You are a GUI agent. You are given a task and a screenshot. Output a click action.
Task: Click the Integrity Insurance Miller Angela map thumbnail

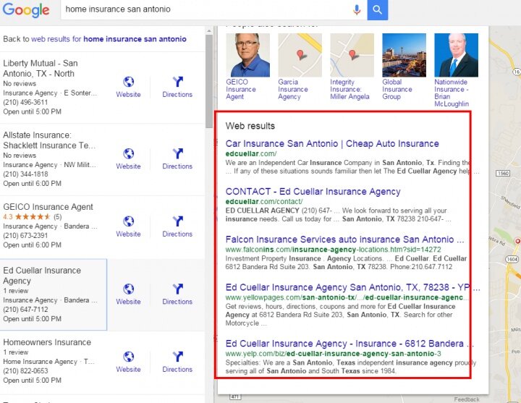tap(352, 55)
